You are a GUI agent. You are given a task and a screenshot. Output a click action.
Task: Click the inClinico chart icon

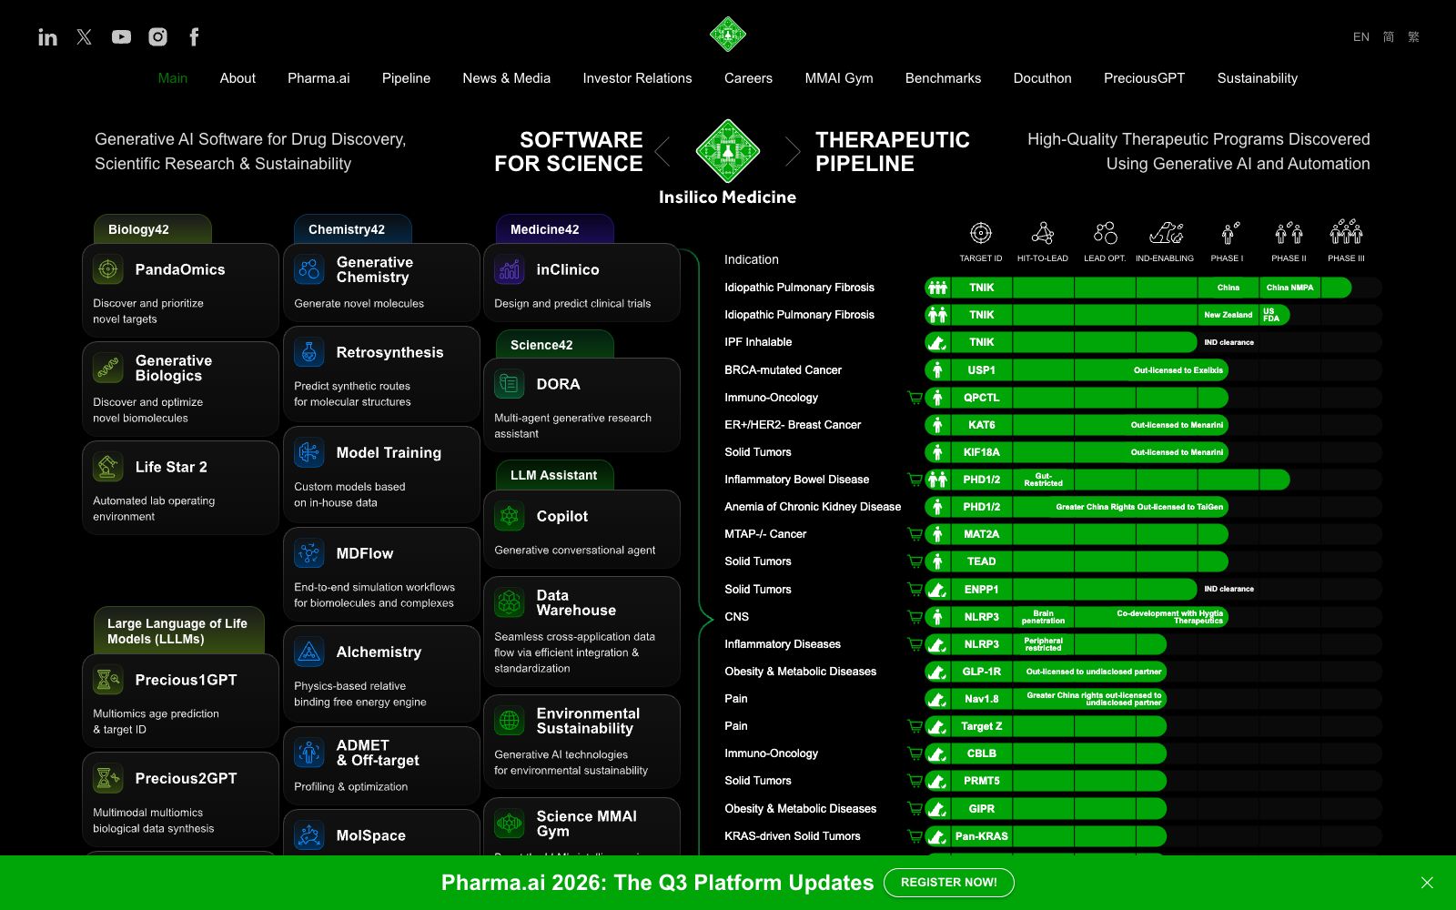click(510, 269)
